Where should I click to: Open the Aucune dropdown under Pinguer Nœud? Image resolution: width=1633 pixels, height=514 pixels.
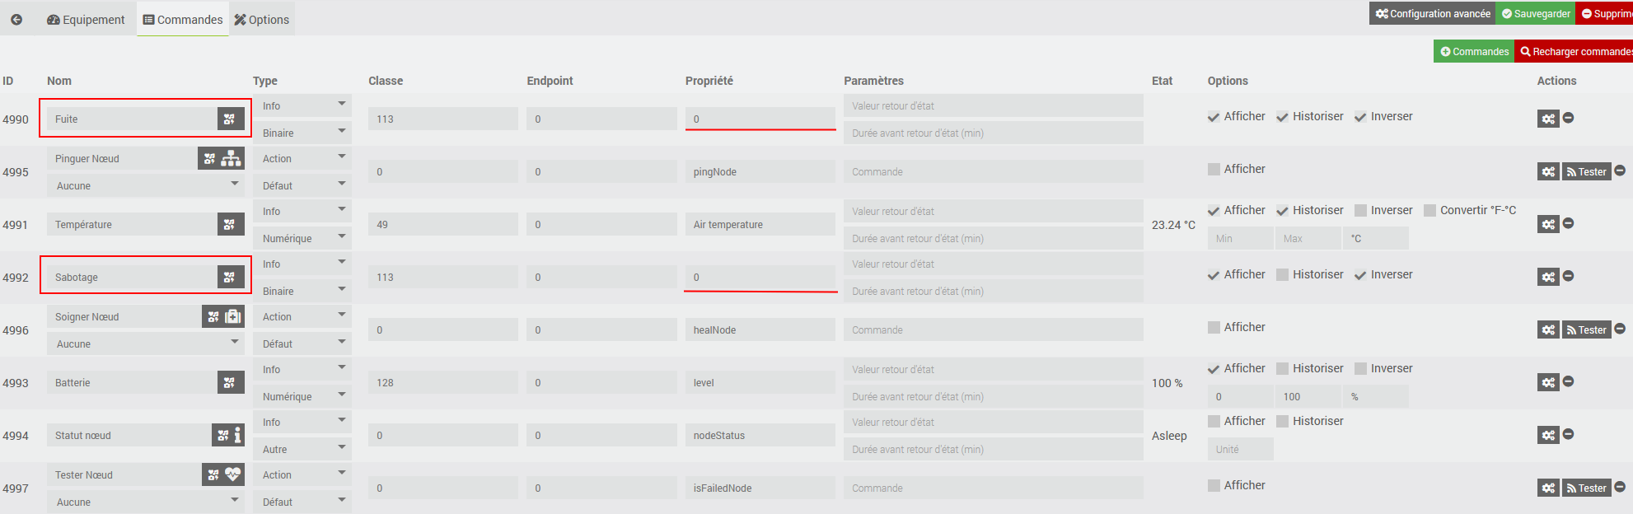pyautogui.click(x=146, y=185)
